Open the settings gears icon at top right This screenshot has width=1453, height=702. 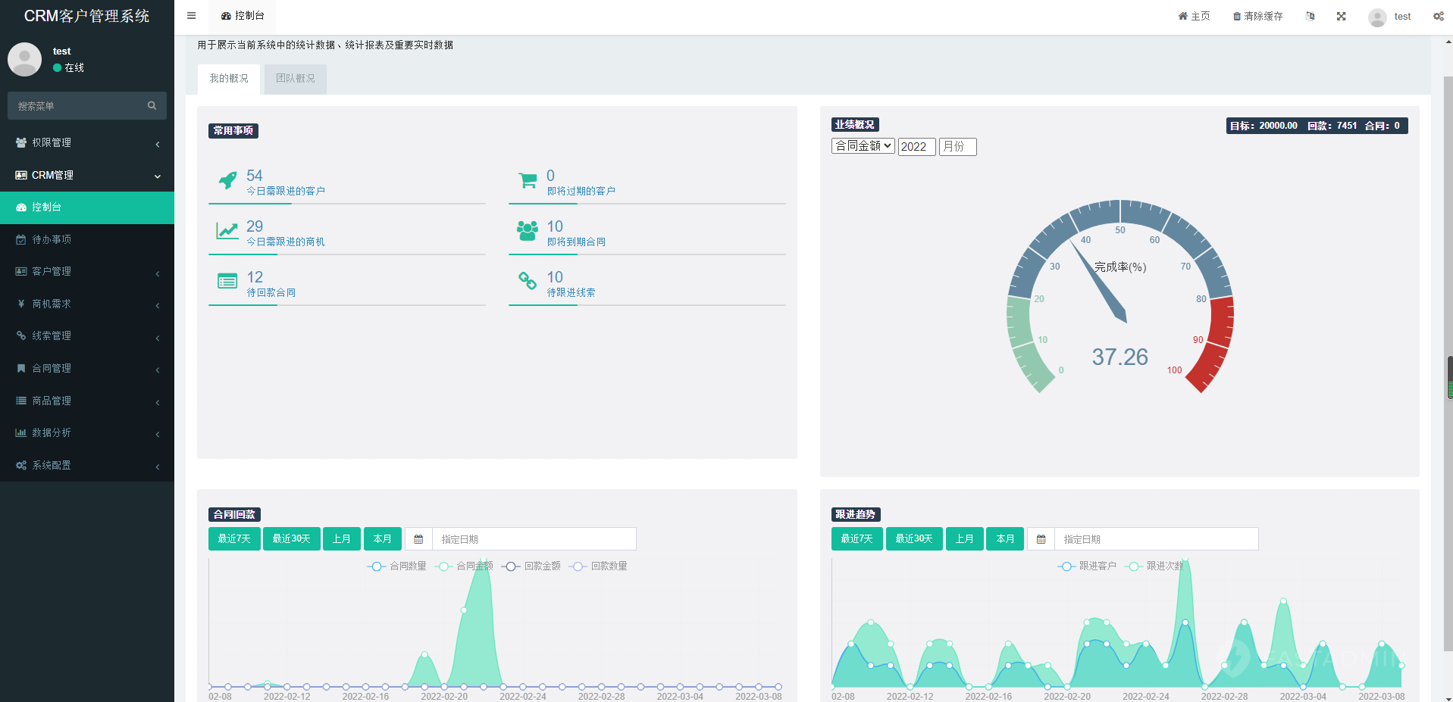point(1438,16)
